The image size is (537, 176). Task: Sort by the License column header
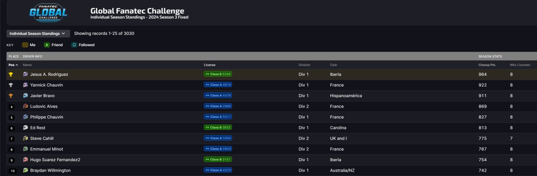[209, 65]
